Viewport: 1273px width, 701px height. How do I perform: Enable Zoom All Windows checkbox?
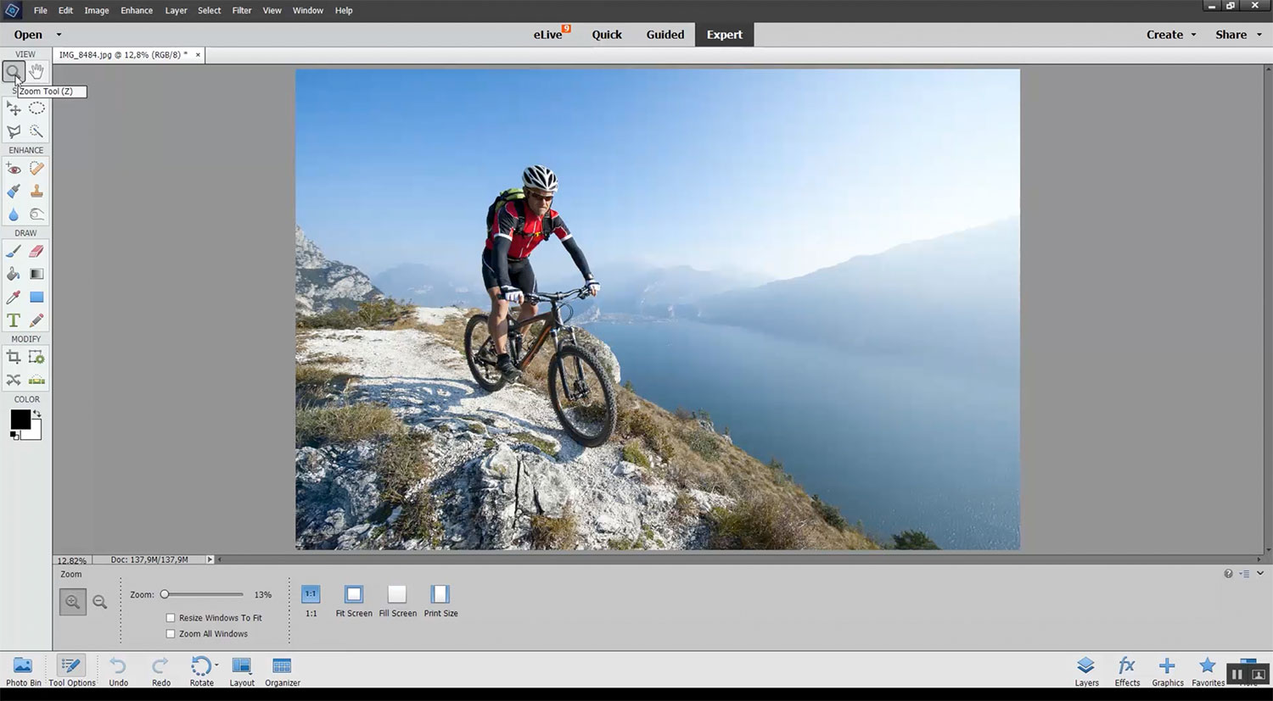[171, 634]
